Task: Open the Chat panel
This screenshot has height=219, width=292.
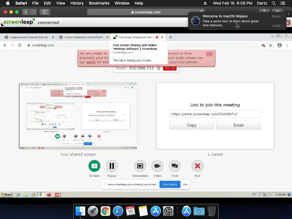Action: tap(175, 166)
